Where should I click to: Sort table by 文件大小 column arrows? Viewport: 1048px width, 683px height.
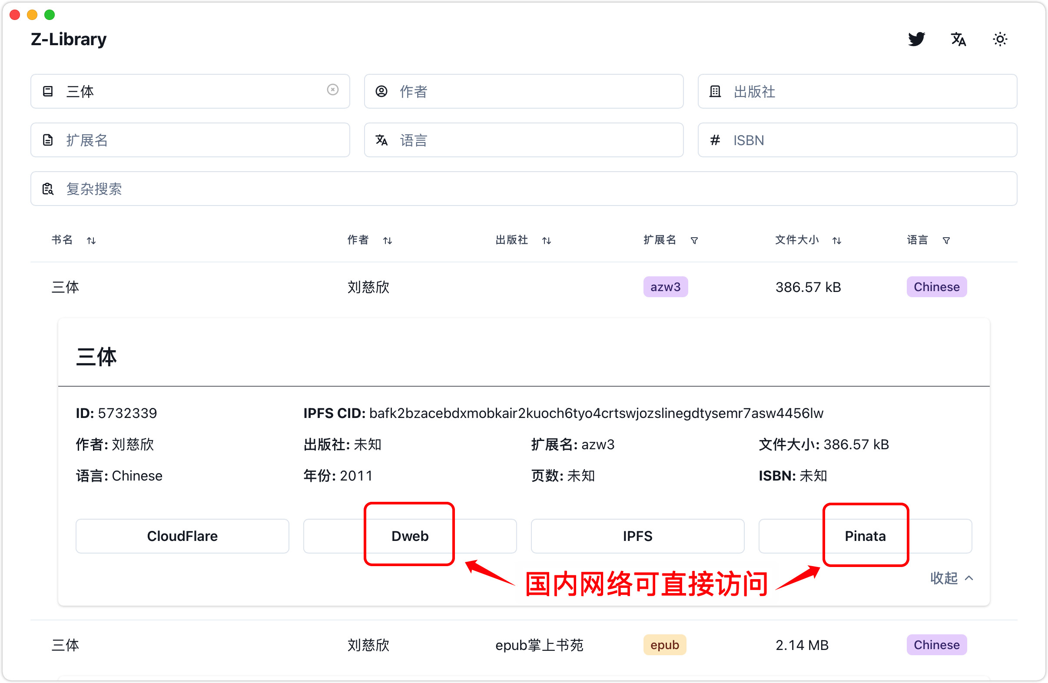[837, 240]
